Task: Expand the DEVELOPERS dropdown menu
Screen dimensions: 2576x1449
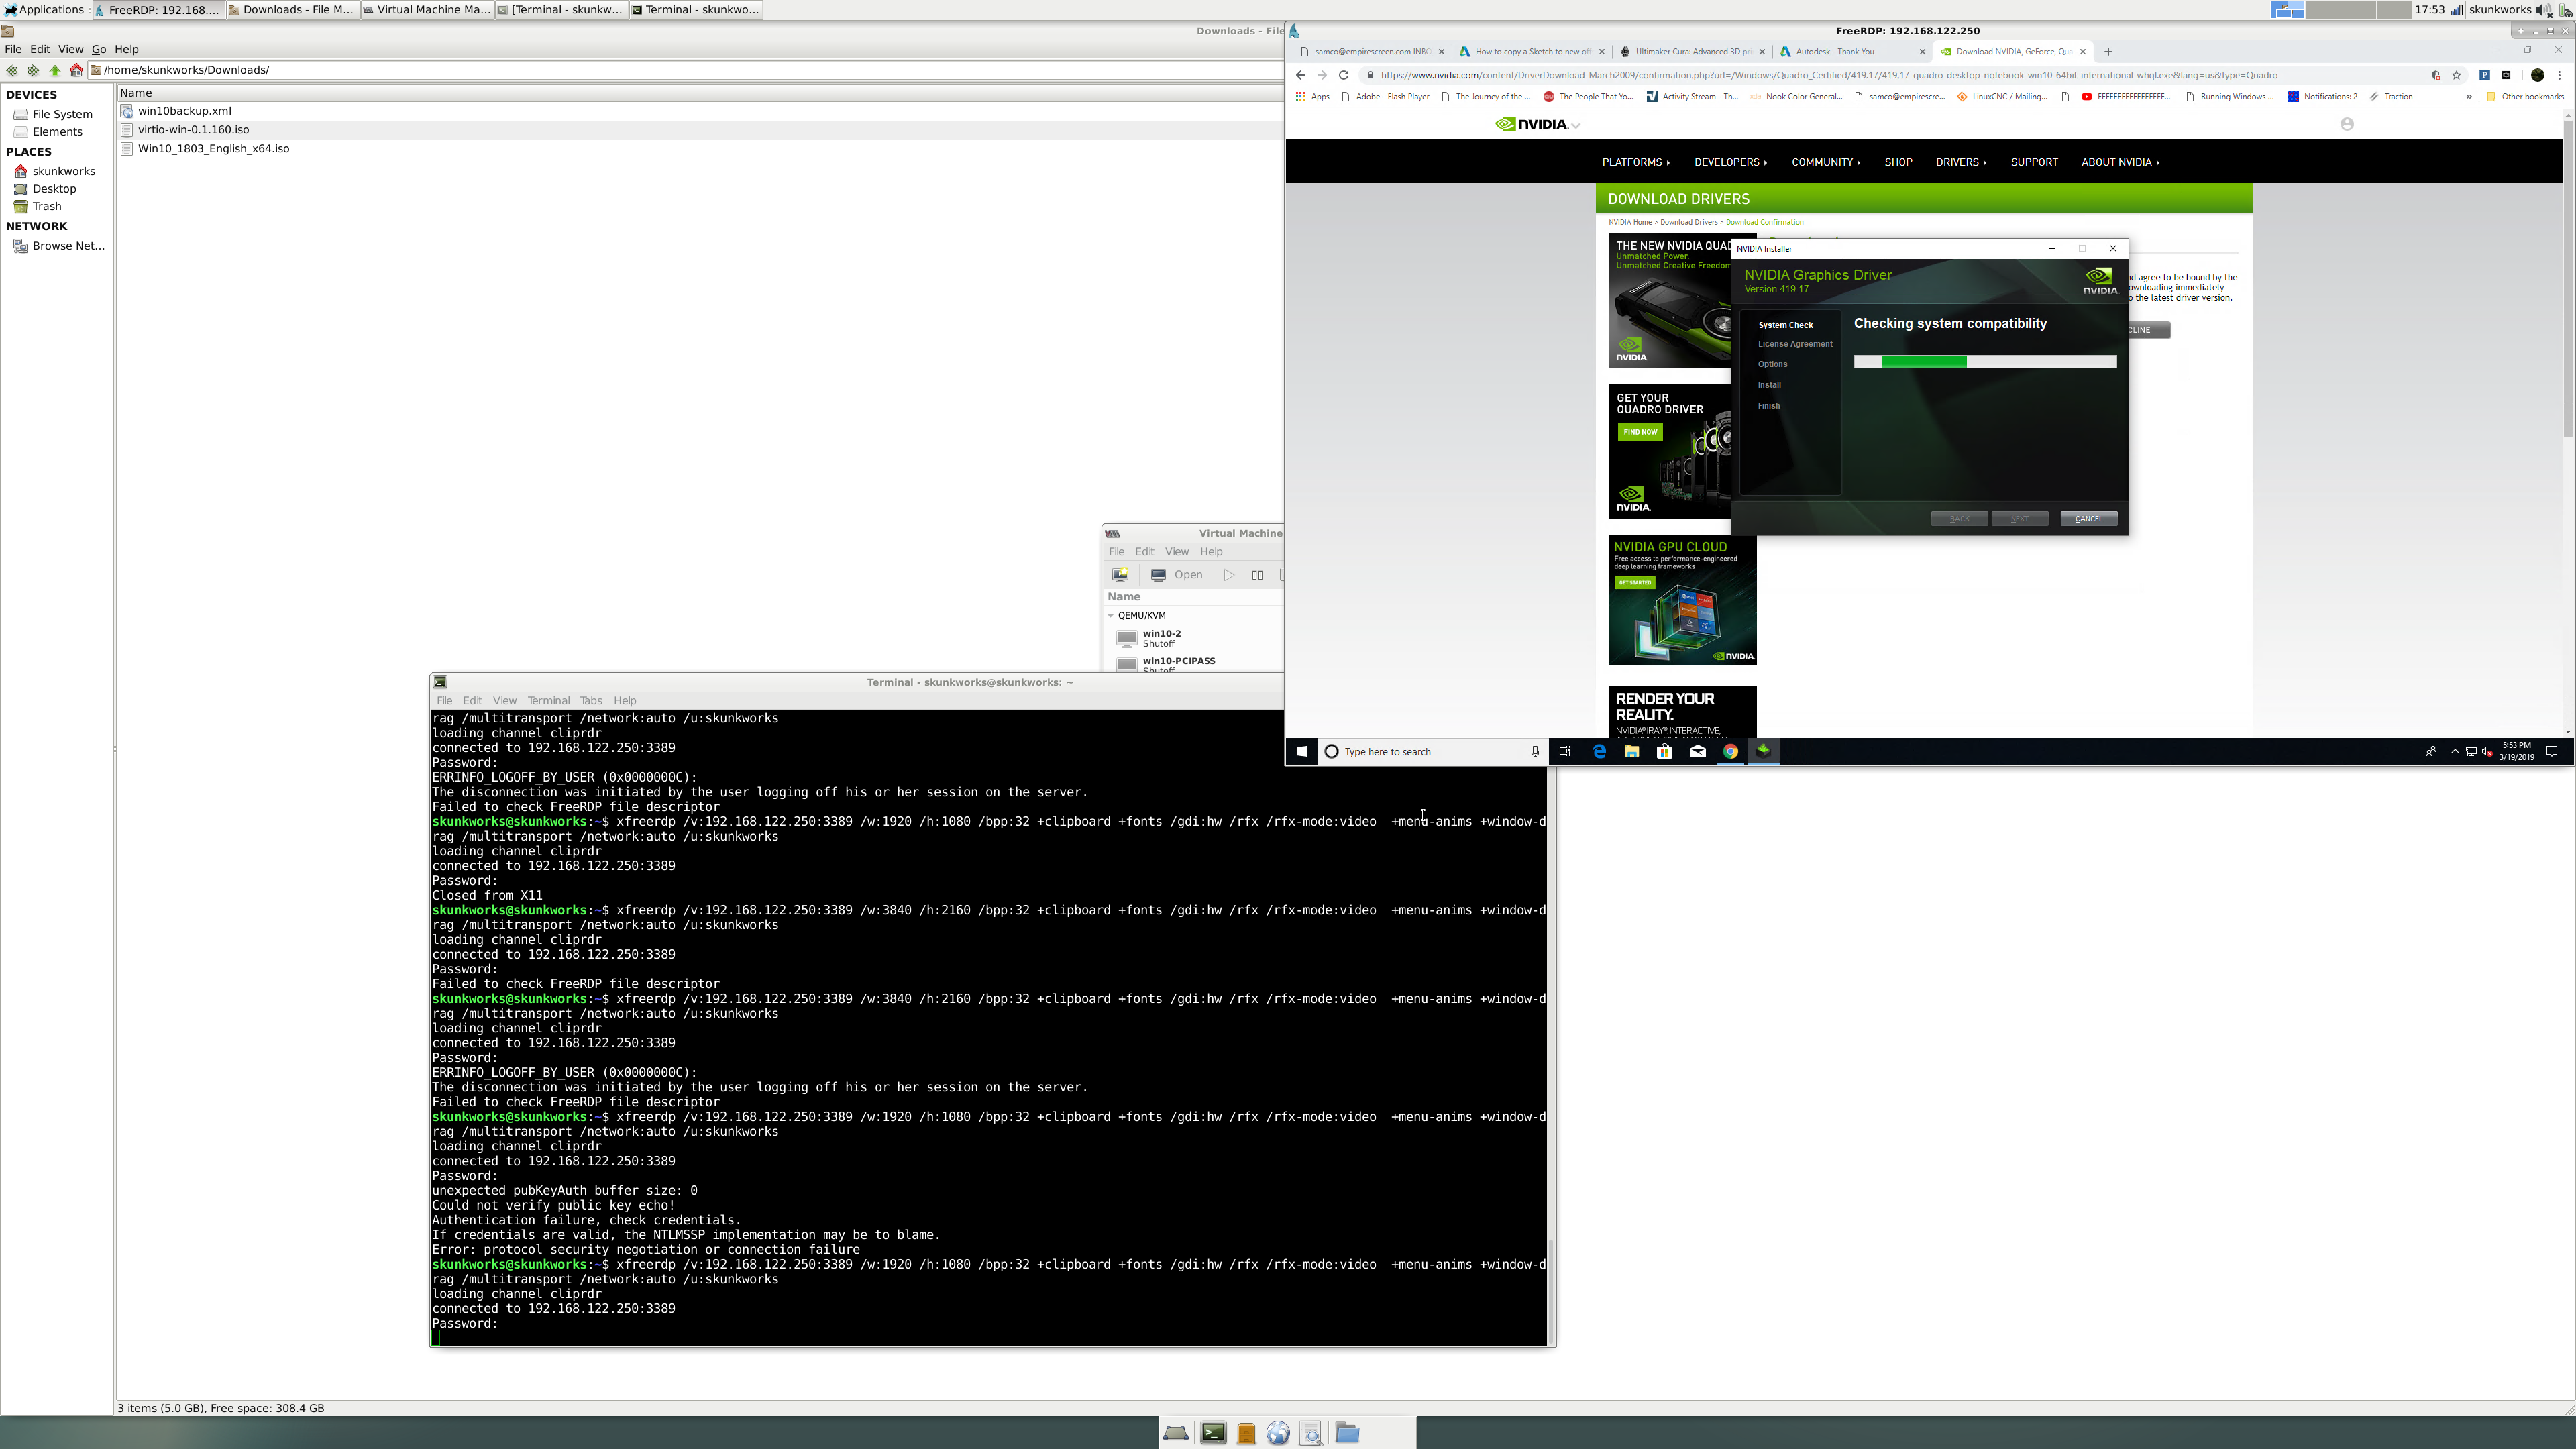Action: click(1730, 162)
